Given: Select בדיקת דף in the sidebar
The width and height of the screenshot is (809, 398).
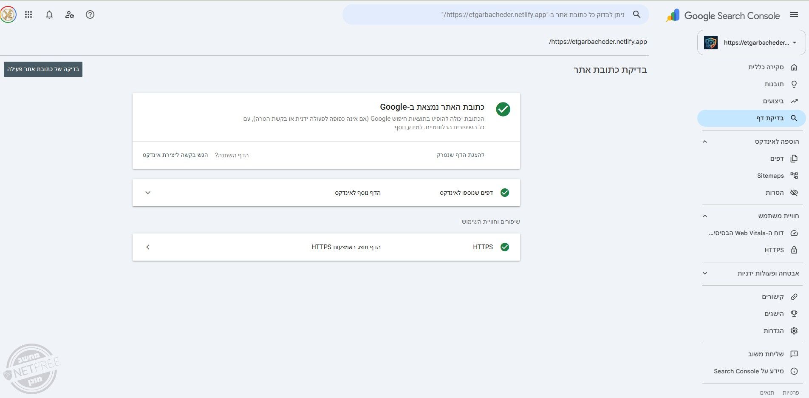Looking at the screenshot, I should click(751, 118).
